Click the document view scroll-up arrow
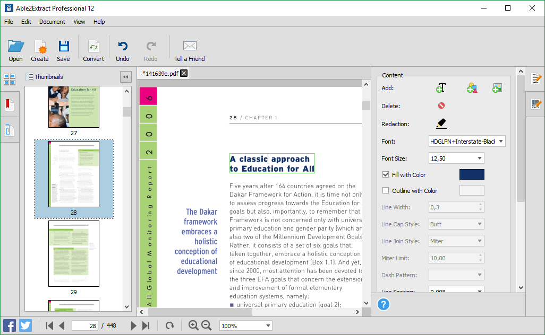The width and height of the screenshot is (545, 335). point(366,84)
